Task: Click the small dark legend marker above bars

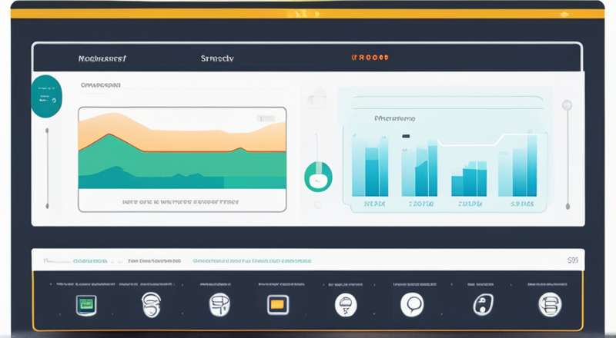Action: point(406,137)
